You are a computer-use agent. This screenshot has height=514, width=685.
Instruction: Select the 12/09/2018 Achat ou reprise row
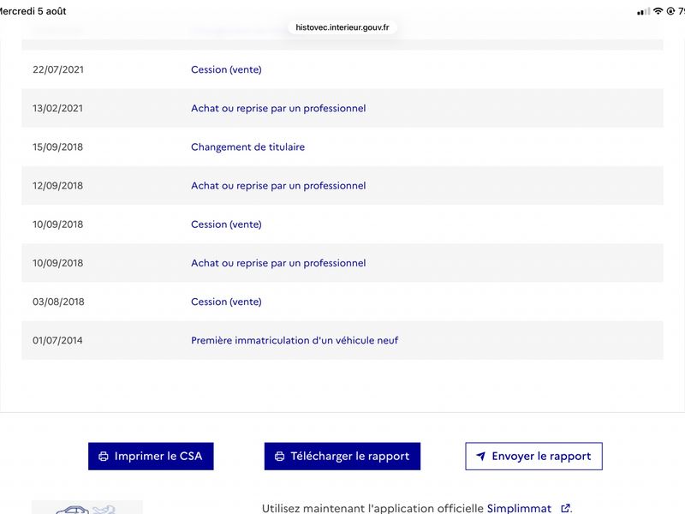342,185
